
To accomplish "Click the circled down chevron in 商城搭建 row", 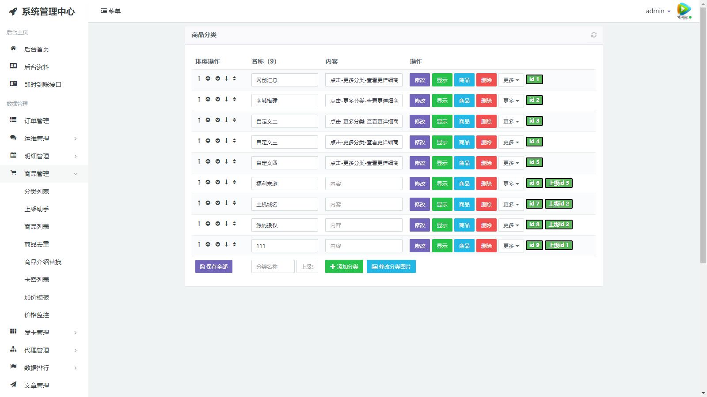I will pyautogui.click(x=217, y=99).
